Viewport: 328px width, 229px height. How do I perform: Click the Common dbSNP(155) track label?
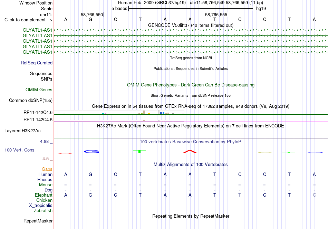pyautogui.click(x=31, y=100)
